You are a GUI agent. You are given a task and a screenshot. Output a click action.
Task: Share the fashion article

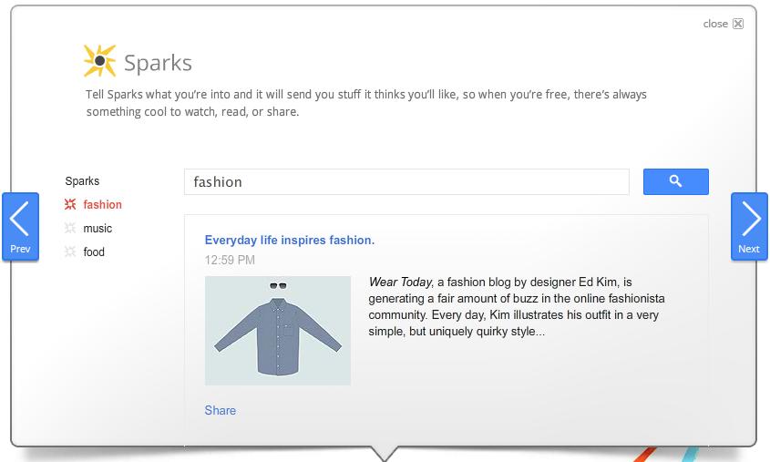tap(221, 410)
